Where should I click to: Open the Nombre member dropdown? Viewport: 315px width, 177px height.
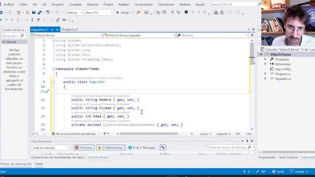[x=213, y=35]
